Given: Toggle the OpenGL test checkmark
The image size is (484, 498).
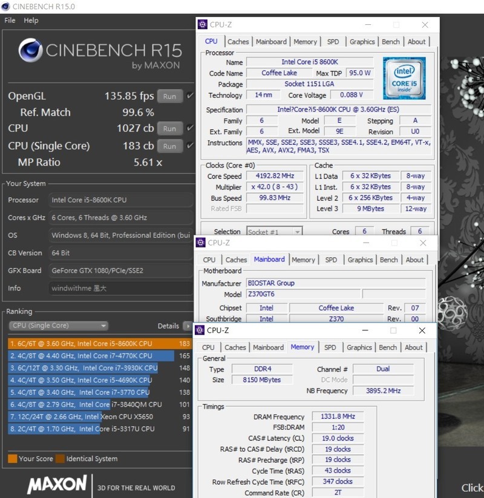Looking at the screenshot, I should 190,96.
